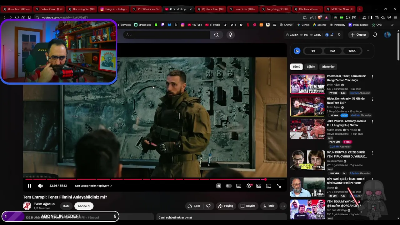Click vidIQ blue logo in sidebar panel
The width and height of the screenshot is (400, 225).
tap(297, 51)
